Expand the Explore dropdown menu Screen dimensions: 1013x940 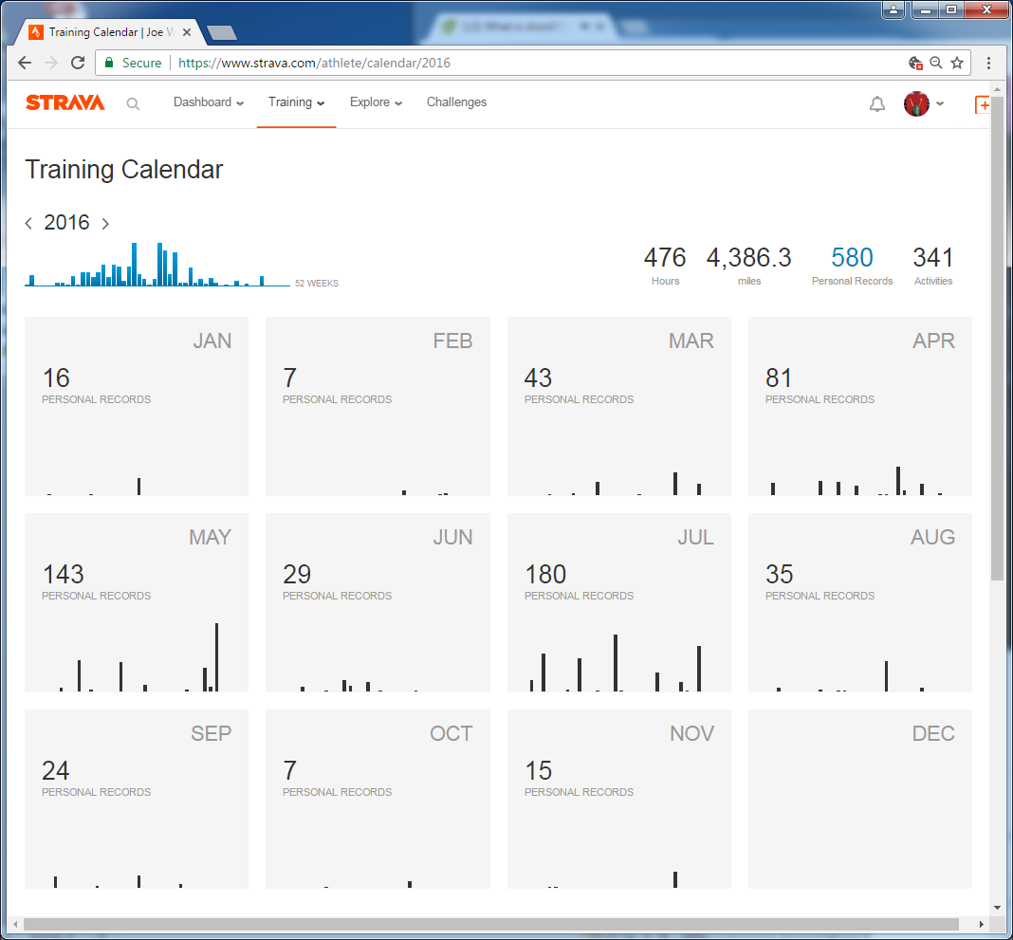click(376, 102)
